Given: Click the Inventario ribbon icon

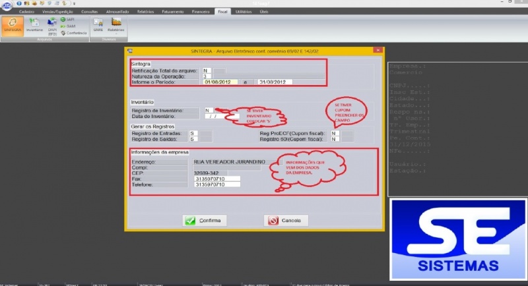Looking at the screenshot, I should pos(34,26).
